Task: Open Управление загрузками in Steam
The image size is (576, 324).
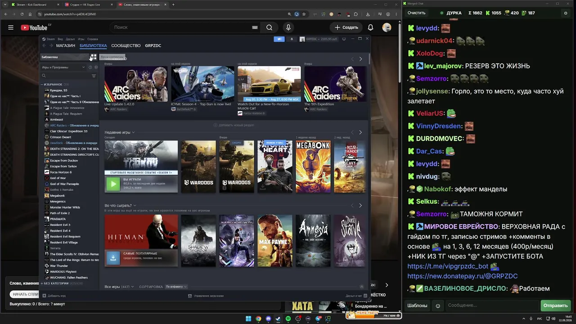Action: [206, 296]
